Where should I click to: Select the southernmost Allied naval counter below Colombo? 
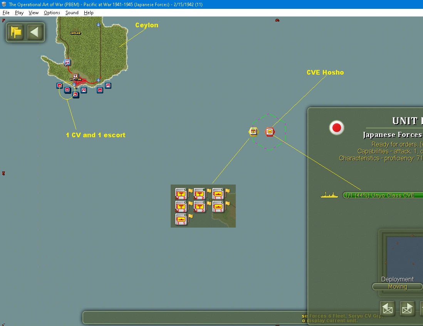pos(76,95)
